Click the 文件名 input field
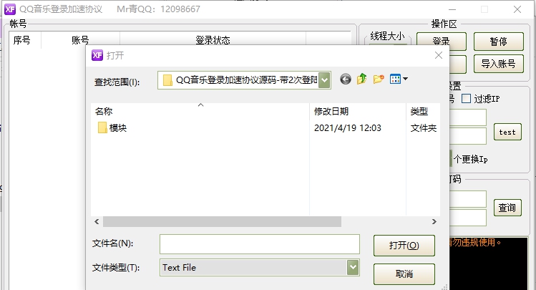Viewport: 536px width, 290px height. (x=260, y=244)
